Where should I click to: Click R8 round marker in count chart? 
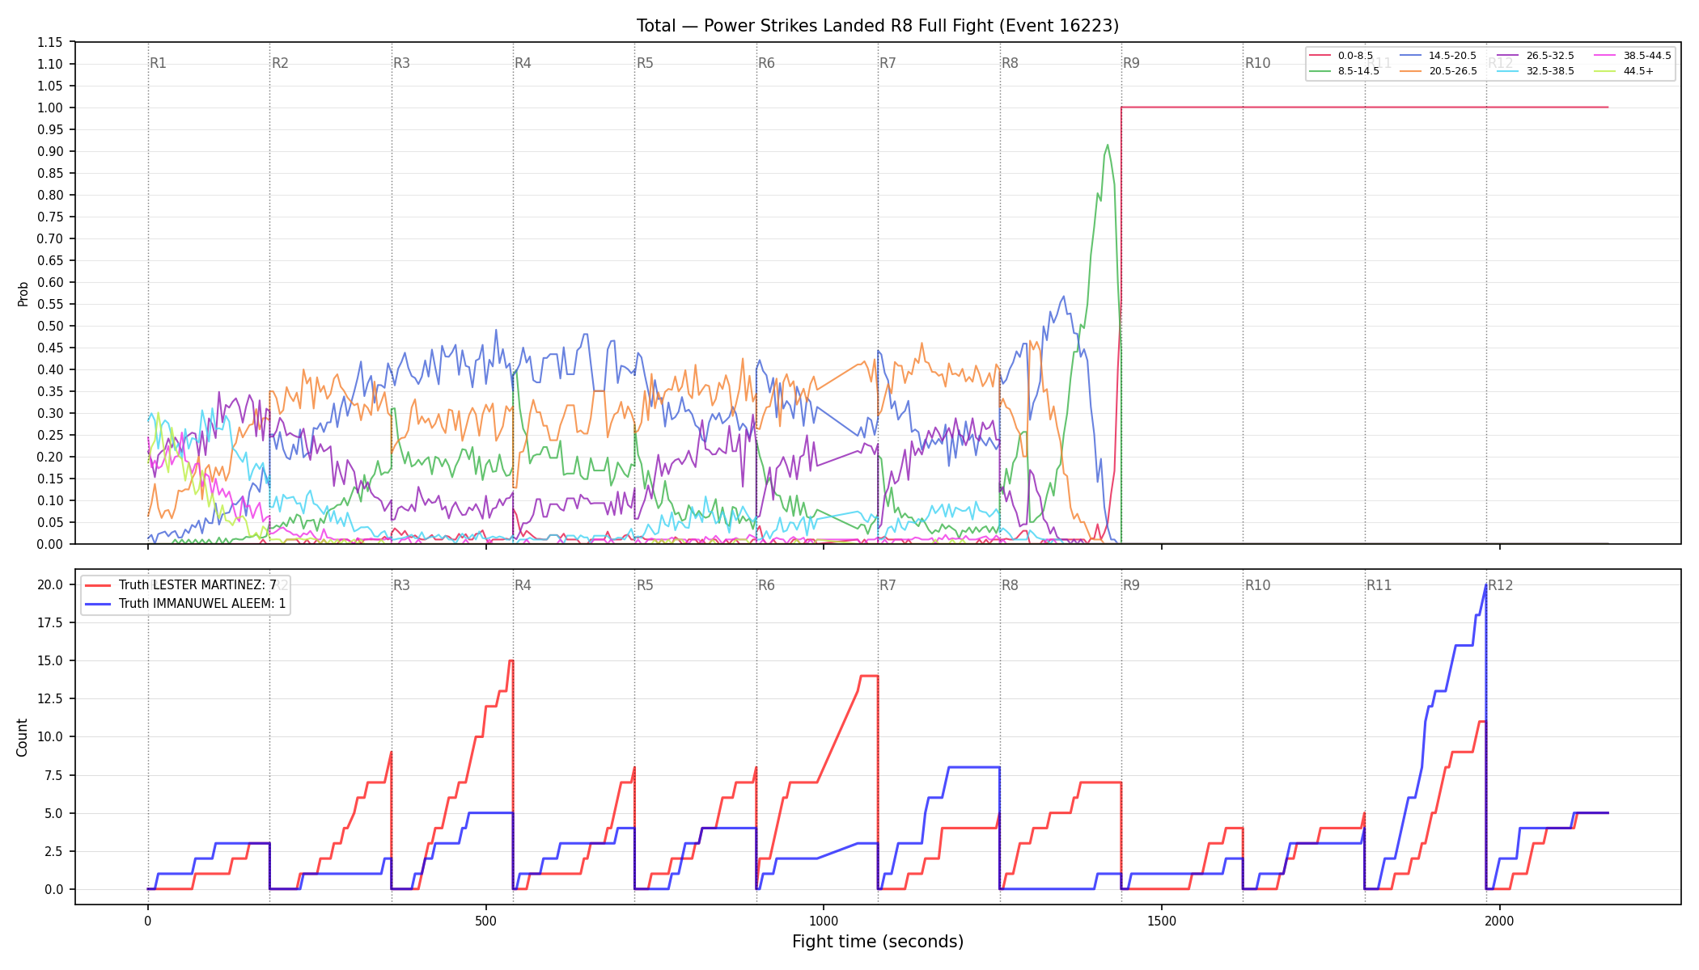pos(1010,585)
